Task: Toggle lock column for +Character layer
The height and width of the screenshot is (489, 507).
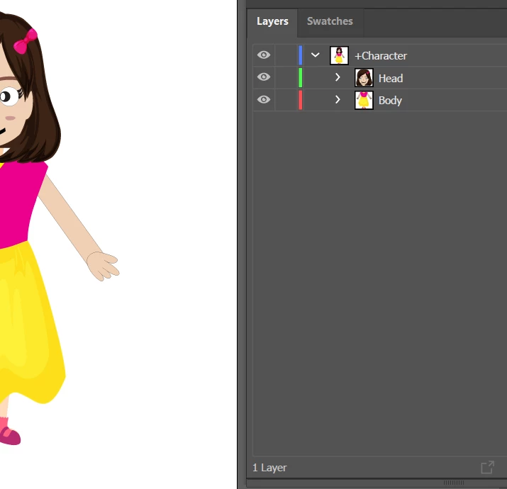Action: pyautogui.click(x=286, y=55)
